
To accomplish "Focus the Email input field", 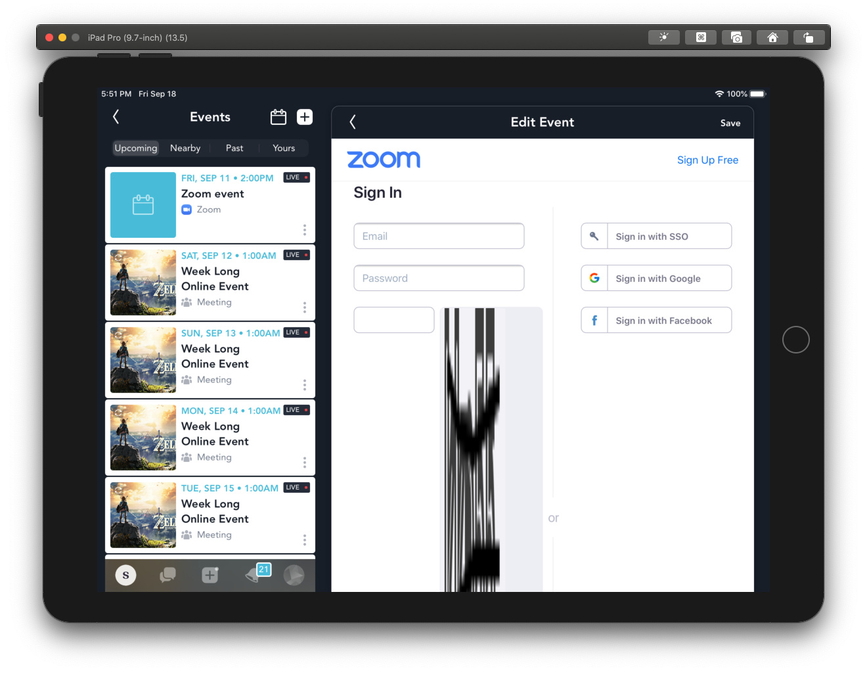I will [x=439, y=236].
